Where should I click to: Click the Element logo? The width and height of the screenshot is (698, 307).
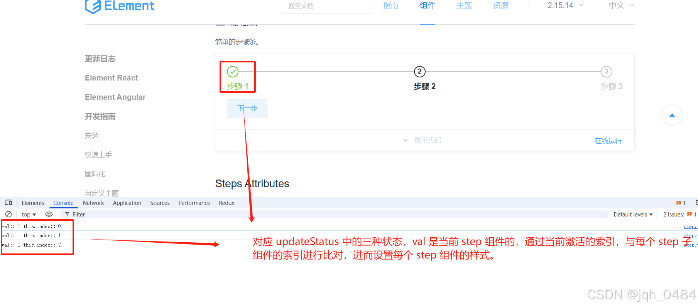coord(120,6)
